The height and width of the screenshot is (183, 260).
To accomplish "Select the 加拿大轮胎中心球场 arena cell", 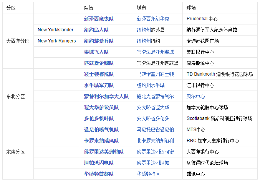I will click(x=220, y=107).
